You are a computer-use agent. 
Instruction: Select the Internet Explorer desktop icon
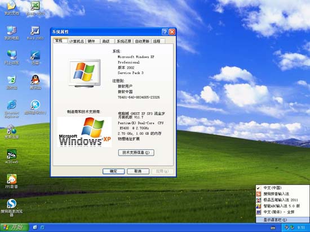(12, 109)
